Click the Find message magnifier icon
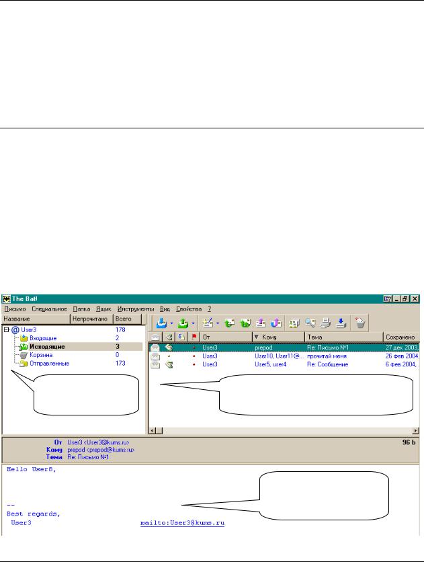The image size is (424, 562). click(x=310, y=323)
